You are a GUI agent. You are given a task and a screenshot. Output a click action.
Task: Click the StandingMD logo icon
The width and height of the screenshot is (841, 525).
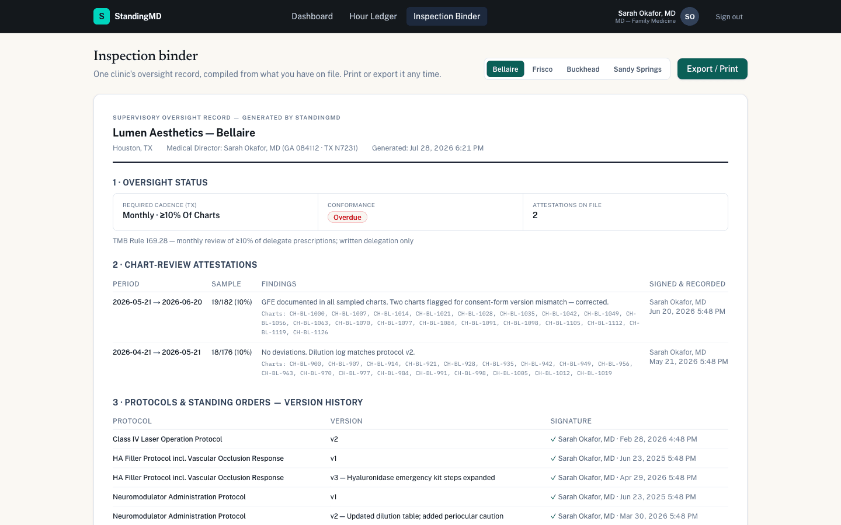pyautogui.click(x=102, y=16)
